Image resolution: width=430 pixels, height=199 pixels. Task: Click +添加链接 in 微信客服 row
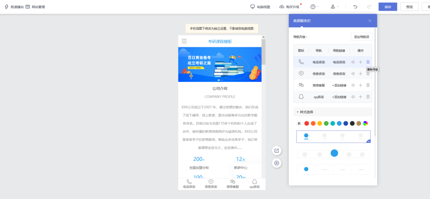point(339,85)
